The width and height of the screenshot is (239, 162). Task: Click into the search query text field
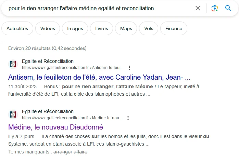[96, 8]
